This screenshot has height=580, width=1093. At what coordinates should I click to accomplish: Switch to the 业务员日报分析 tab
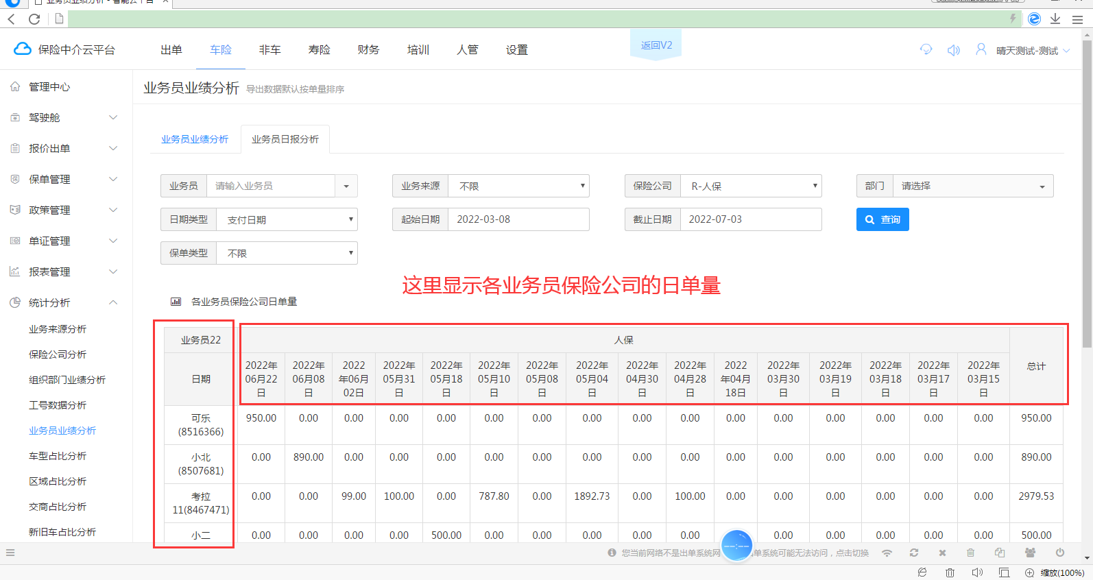click(x=285, y=139)
